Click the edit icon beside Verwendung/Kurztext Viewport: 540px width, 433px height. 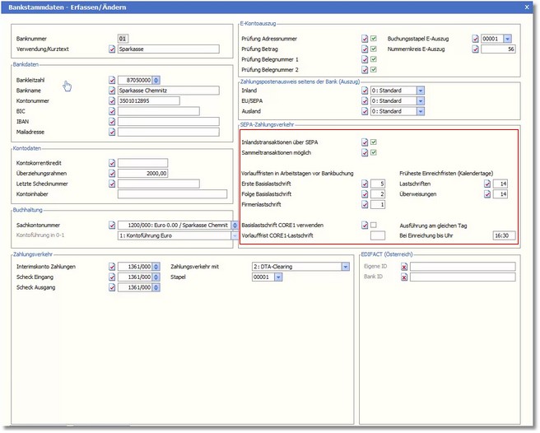113,49
